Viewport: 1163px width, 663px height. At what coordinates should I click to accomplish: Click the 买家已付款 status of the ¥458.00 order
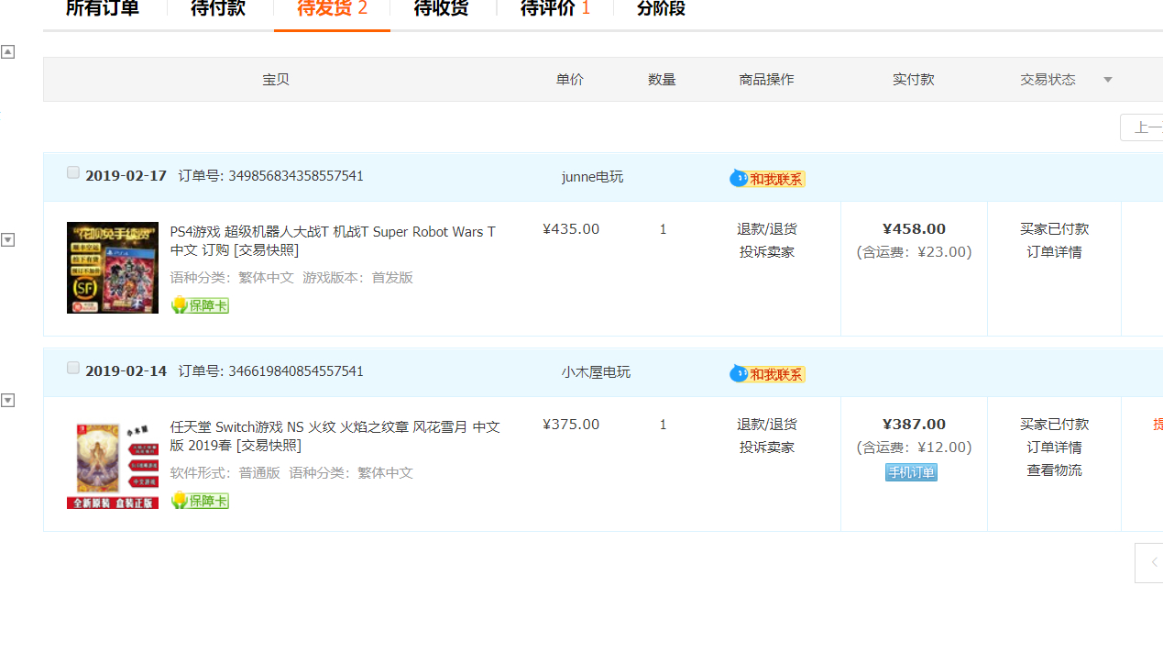(1054, 229)
